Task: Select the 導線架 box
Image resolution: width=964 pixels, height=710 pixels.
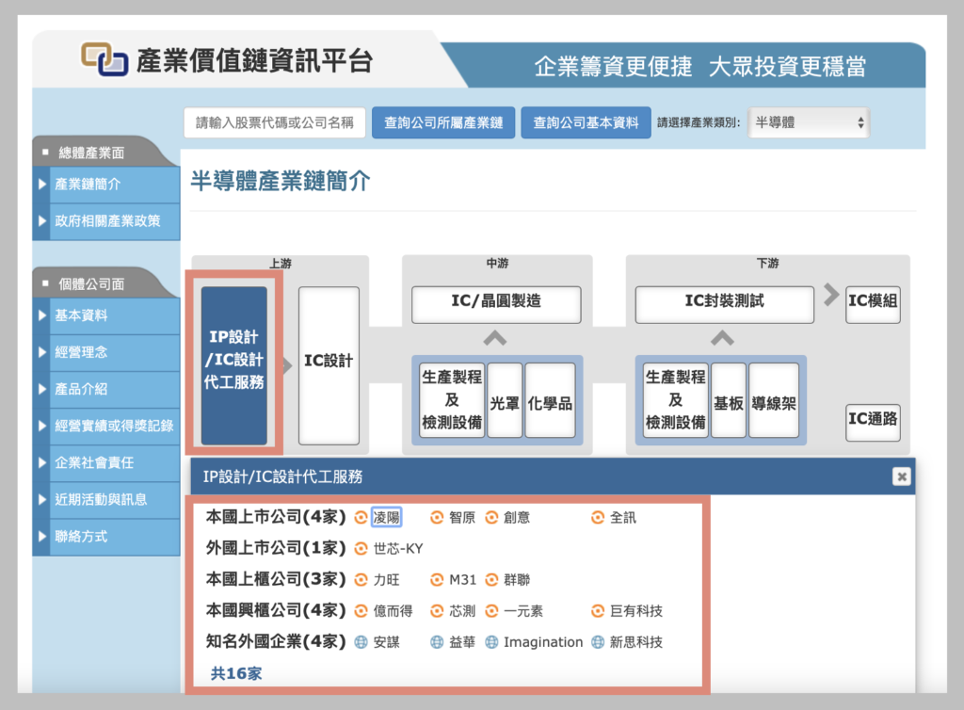Action: [x=774, y=400]
